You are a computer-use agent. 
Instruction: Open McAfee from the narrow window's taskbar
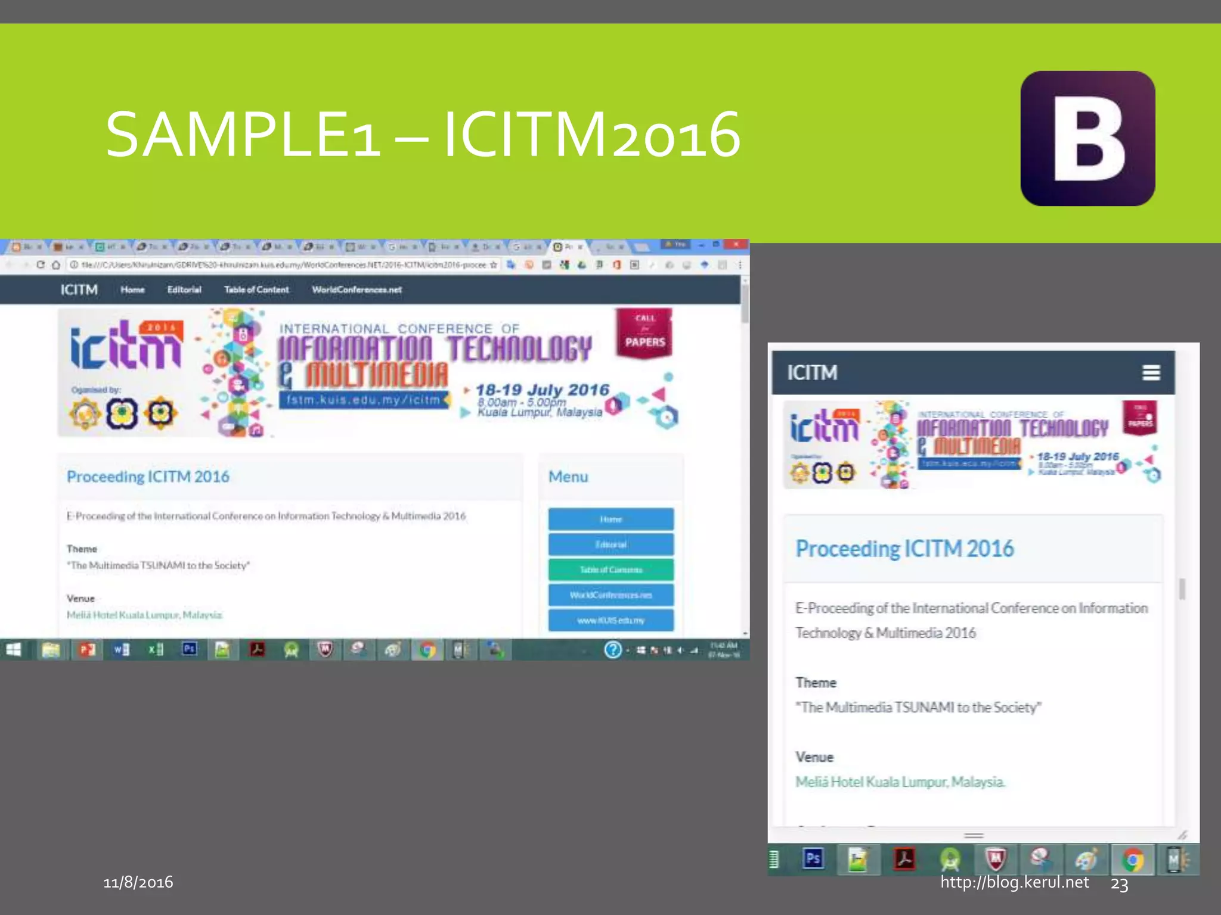[995, 860]
